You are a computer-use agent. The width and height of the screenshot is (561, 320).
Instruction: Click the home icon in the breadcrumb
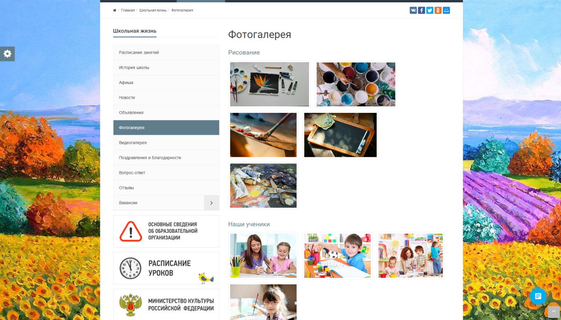[115, 10]
